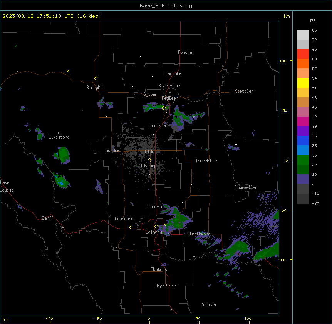332x324 pixels.
Task: Select the yellow diamond marker near RedDeer
Action: [x=164, y=108]
